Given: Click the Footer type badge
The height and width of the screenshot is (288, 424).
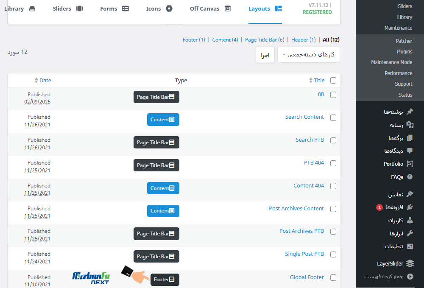Looking at the screenshot, I should pyautogui.click(x=165, y=280).
